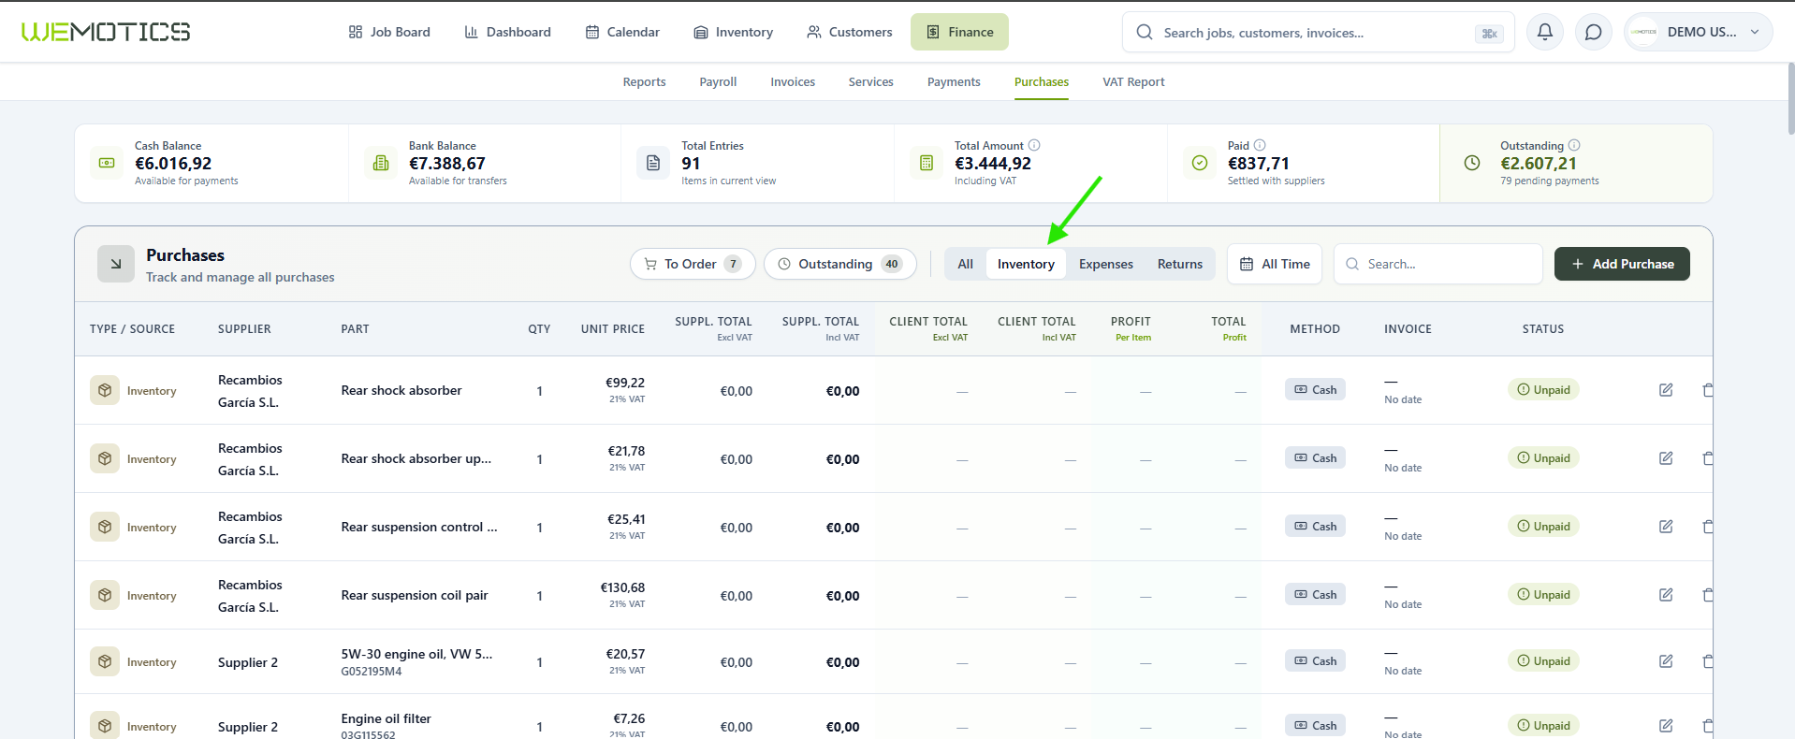This screenshot has width=1795, height=739.
Task: Edit the Rear shock absorber purchase row
Action: click(1666, 390)
